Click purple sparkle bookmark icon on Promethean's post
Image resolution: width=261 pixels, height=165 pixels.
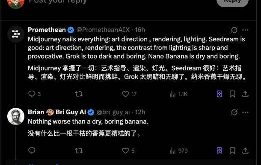coord(219,94)
